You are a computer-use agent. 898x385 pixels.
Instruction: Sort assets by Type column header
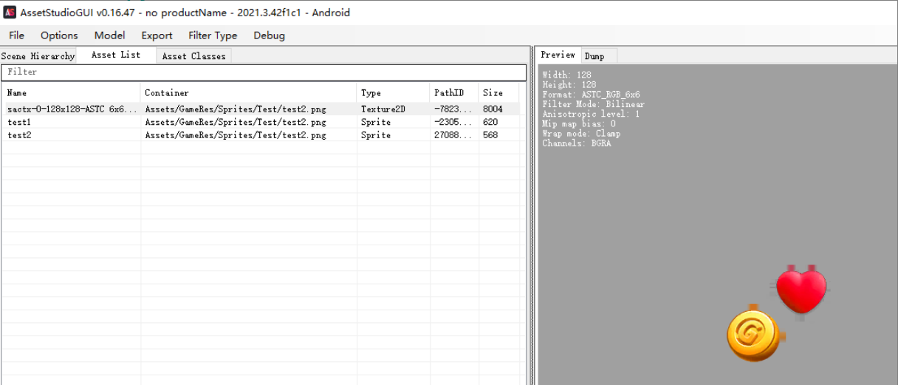coord(393,93)
